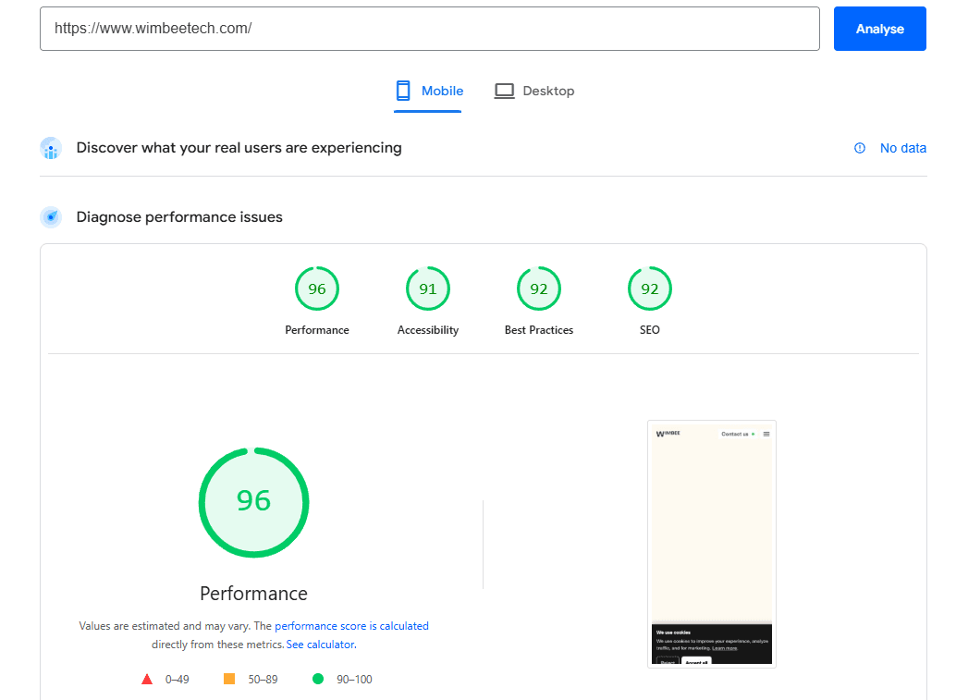Click the large circular Performance score gauge

click(x=253, y=502)
